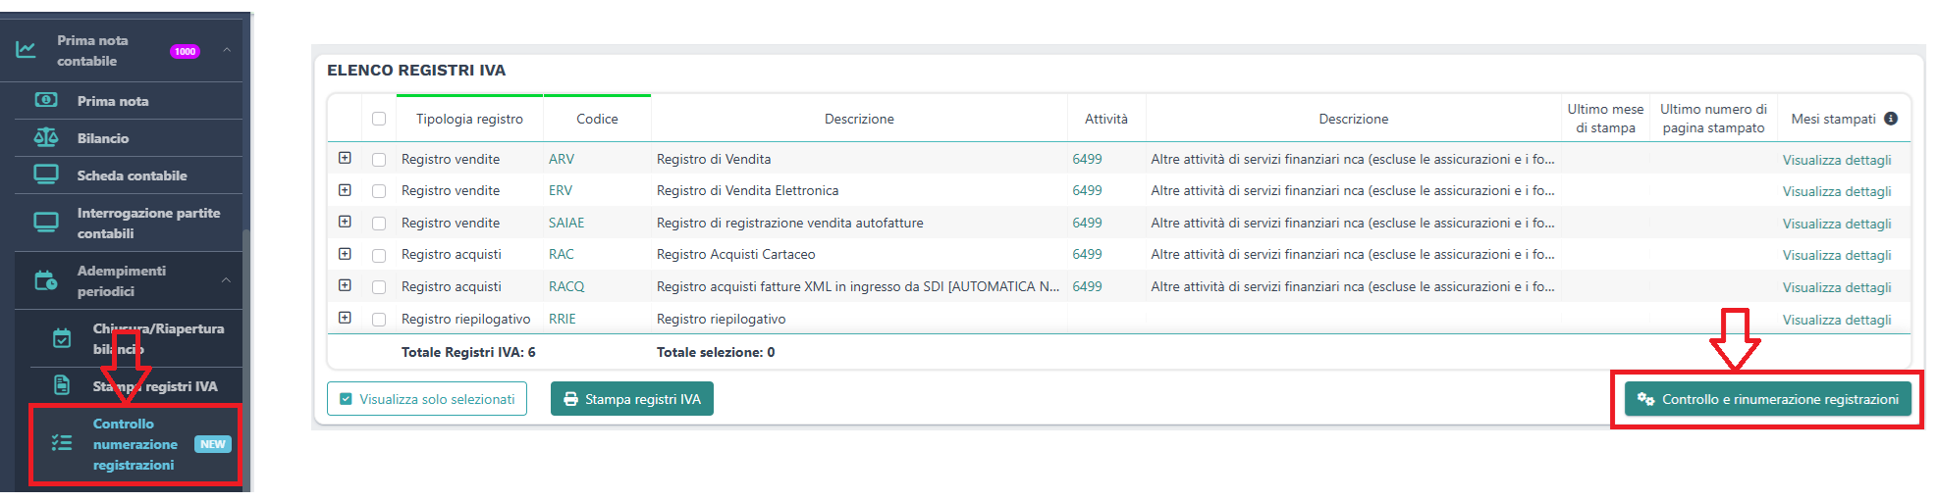
Task: Click the Attività column header
Action: (x=1106, y=119)
